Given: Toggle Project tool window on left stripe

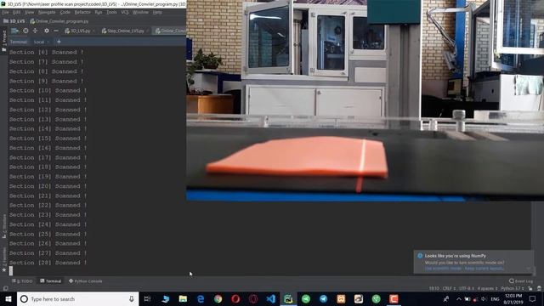Looking at the screenshot, I should (x=3, y=41).
